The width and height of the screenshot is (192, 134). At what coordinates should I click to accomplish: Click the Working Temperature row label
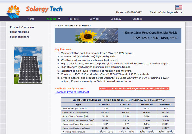coord(74,132)
